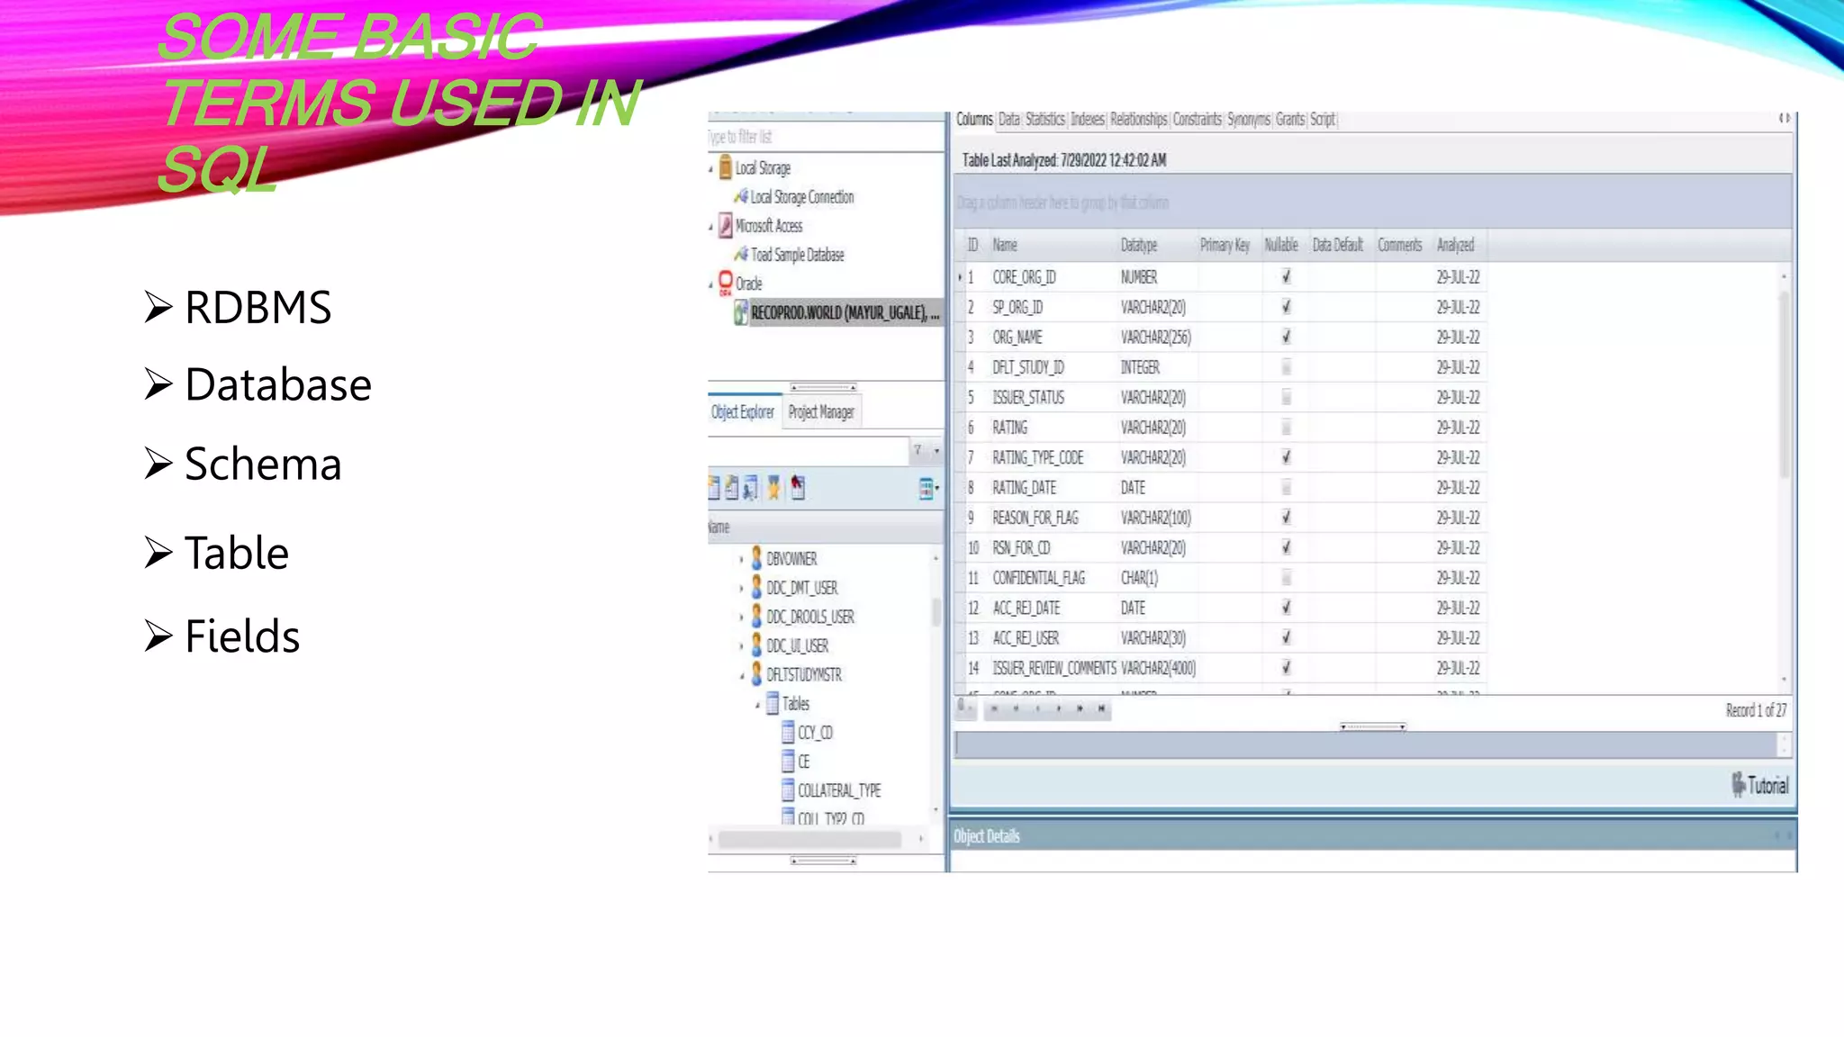Open the view options dropdown icon

927,488
